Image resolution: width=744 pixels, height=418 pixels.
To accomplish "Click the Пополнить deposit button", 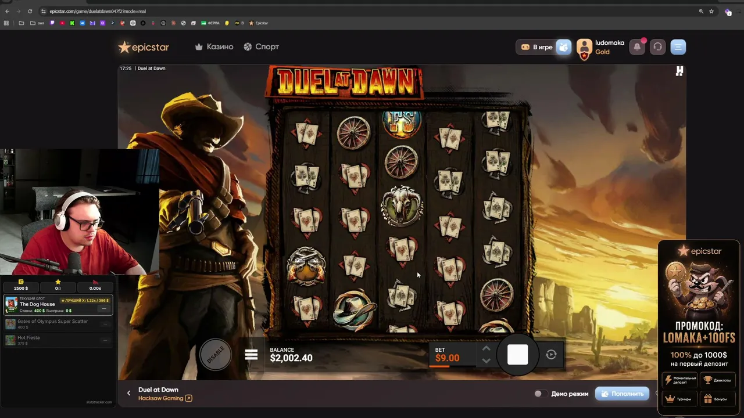I will coord(622,394).
